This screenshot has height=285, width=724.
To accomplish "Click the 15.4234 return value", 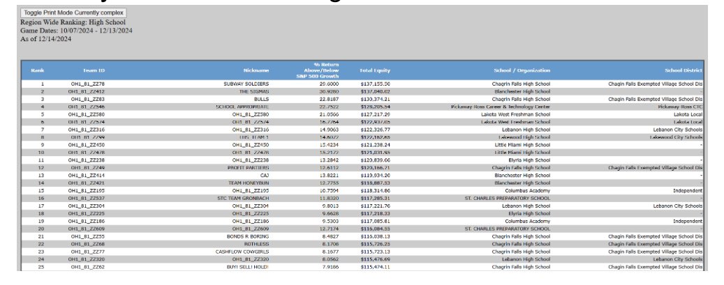I will pos(330,145).
